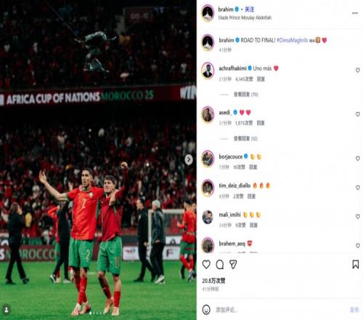Go to next photo with the arrow
Image resolution: width=363 pixels, height=320 pixels.
[189, 160]
